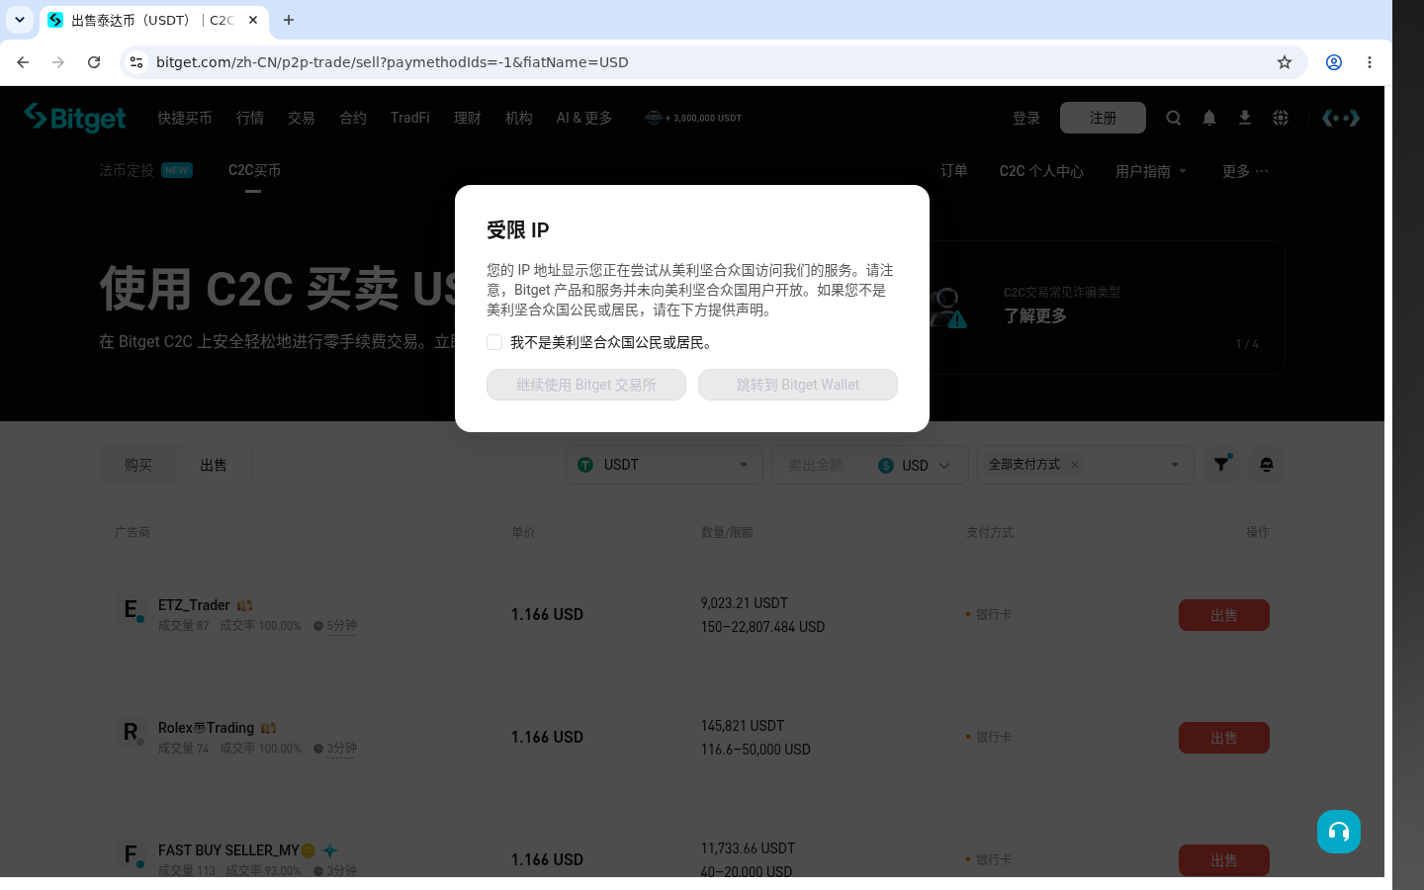Click 跳转到 Bitget Wallet button
This screenshot has height=890, width=1424.
[x=798, y=385]
